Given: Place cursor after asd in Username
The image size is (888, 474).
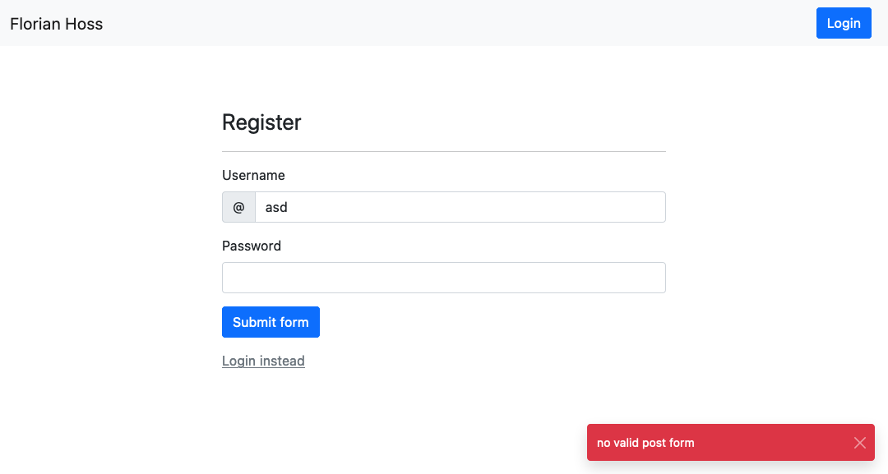Looking at the screenshot, I should point(289,207).
